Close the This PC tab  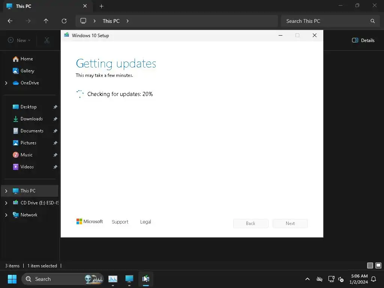click(85, 6)
